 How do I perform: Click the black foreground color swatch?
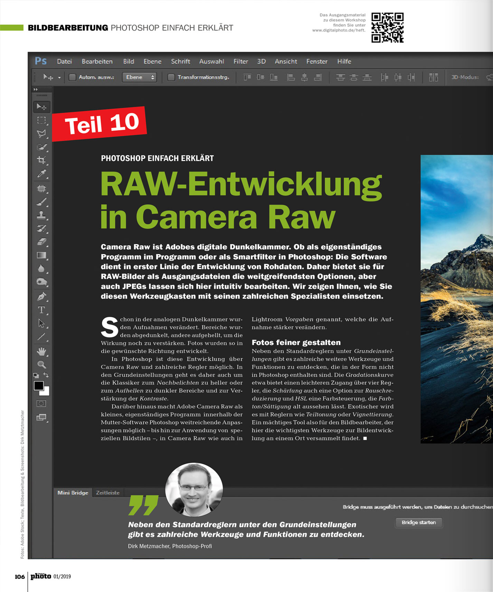click(x=38, y=385)
